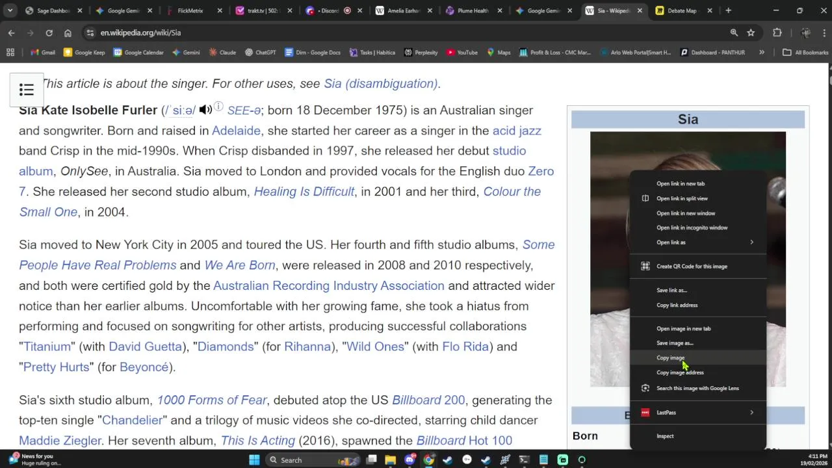Open the Windows Start menu
832x468 pixels.
[254, 460]
